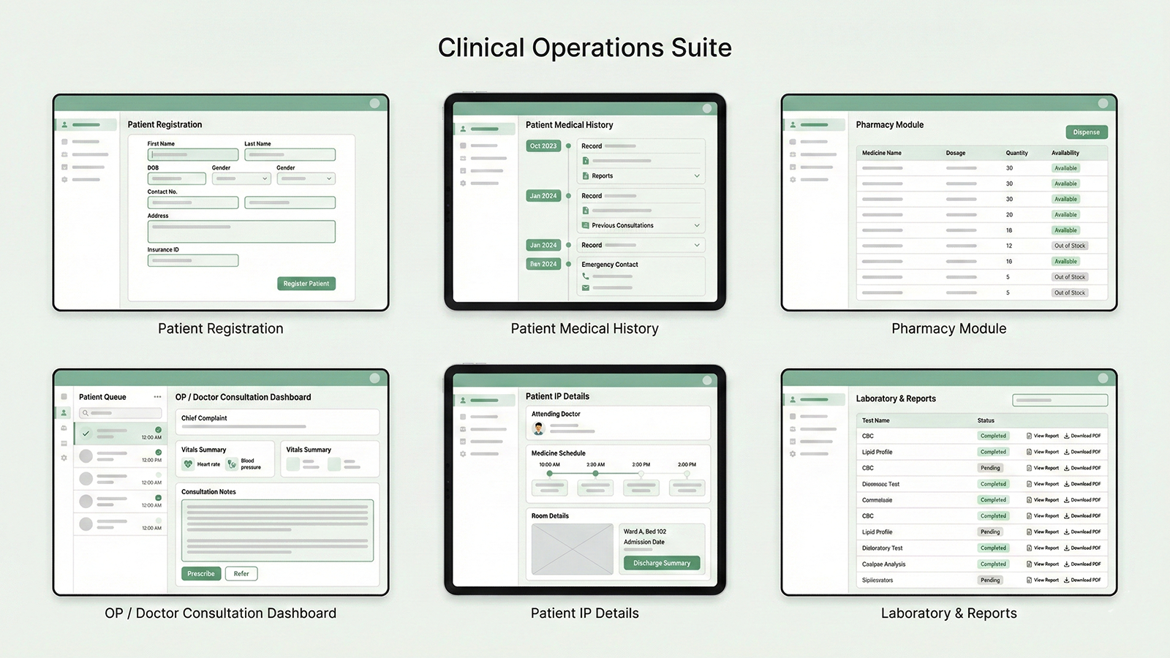Viewport: 1170px width, 658px height.
Task: Expand Previous Consultations under Jan 2024
Action: (x=697, y=225)
